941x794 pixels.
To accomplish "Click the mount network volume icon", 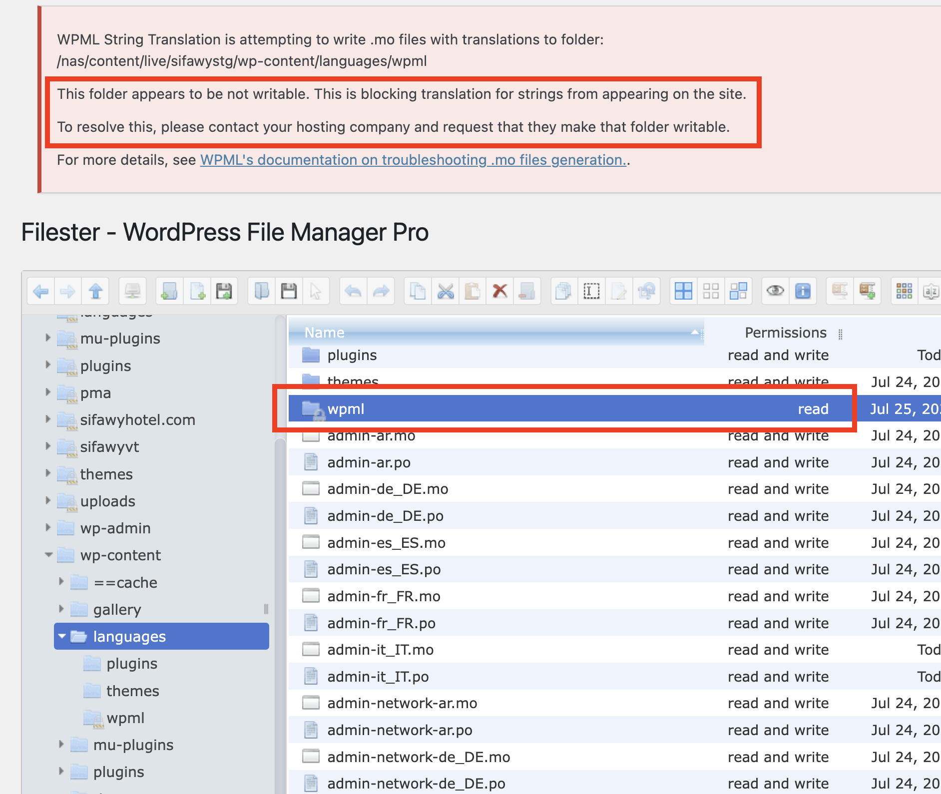I will (x=132, y=291).
